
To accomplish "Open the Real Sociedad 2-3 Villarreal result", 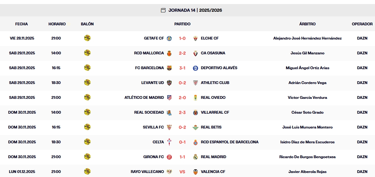I will pos(182,112).
